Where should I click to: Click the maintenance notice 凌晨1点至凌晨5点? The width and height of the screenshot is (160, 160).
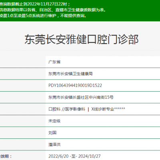pyautogui.click(x=43, y=16)
